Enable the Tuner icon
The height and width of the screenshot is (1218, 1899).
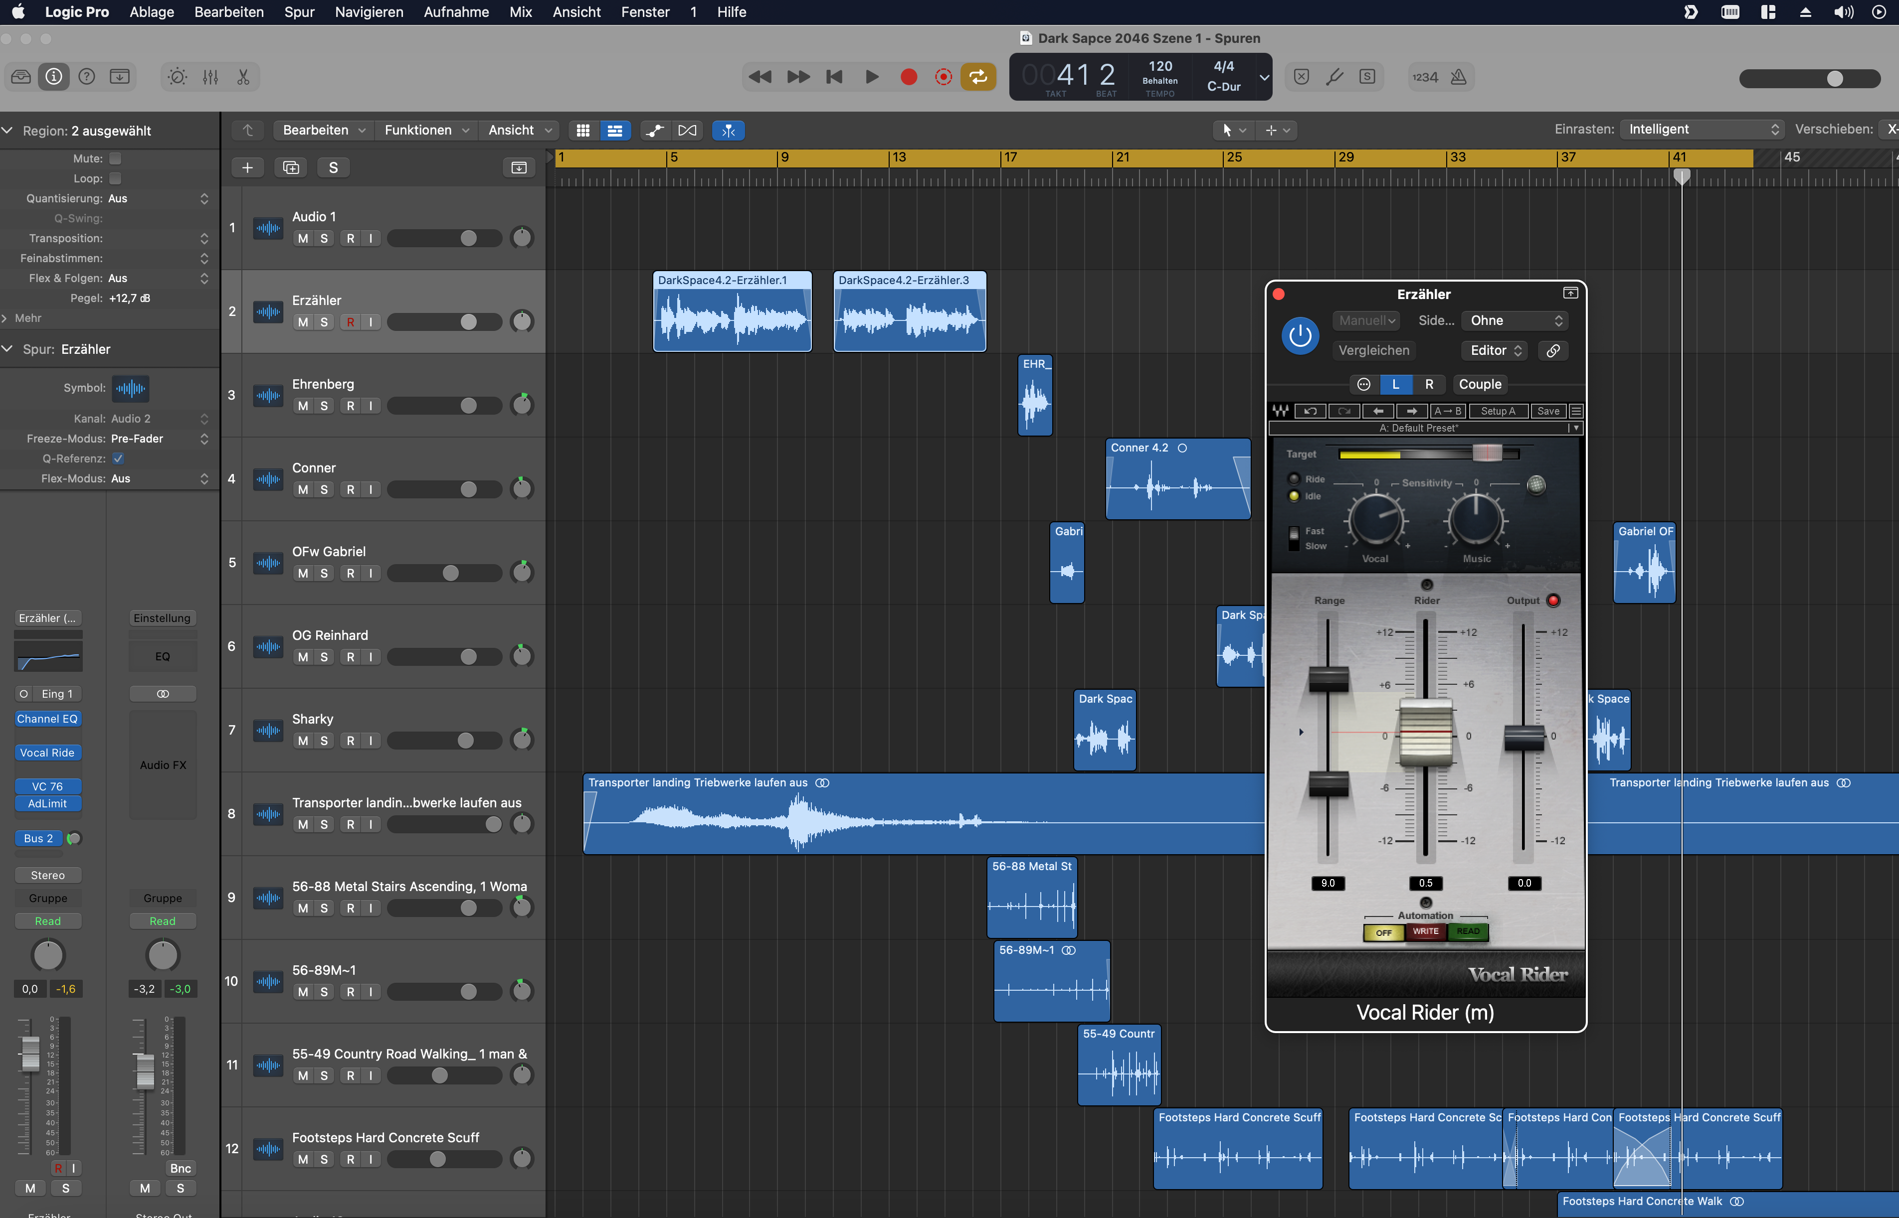pyautogui.click(x=1334, y=77)
